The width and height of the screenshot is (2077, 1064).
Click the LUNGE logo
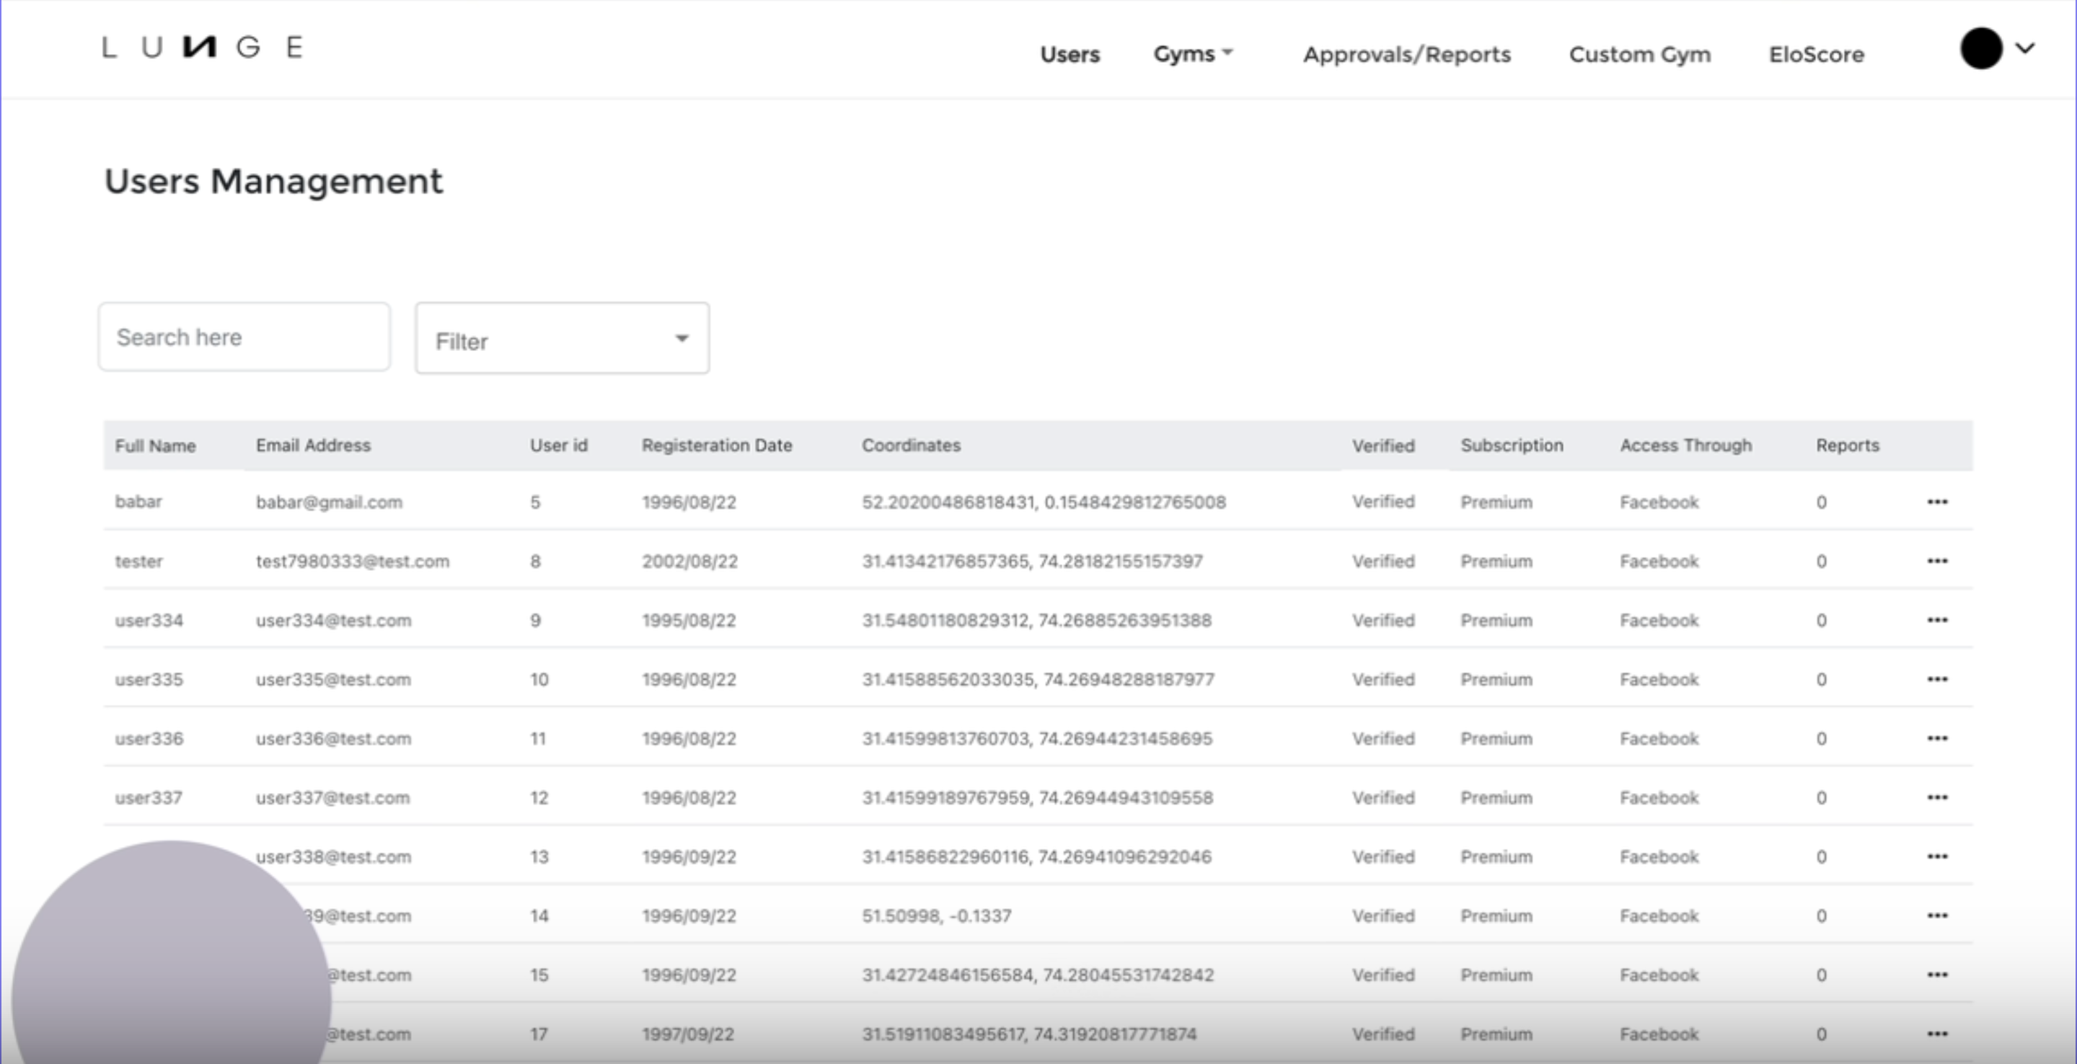pyautogui.click(x=200, y=47)
